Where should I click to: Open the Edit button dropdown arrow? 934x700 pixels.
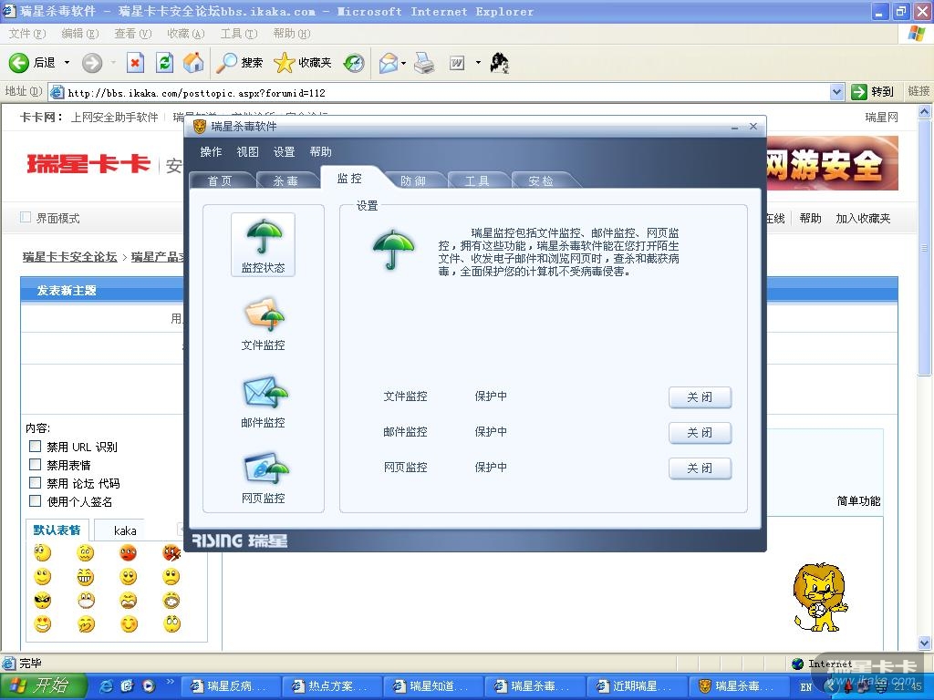[478, 63]
